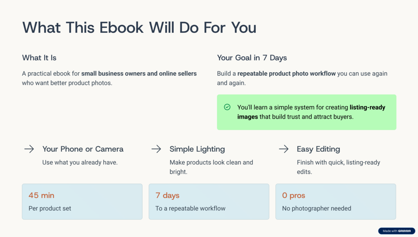
Task: Click the bold text small business owners and online sellers
Action: pyautogui.click(x=139, y=74)
